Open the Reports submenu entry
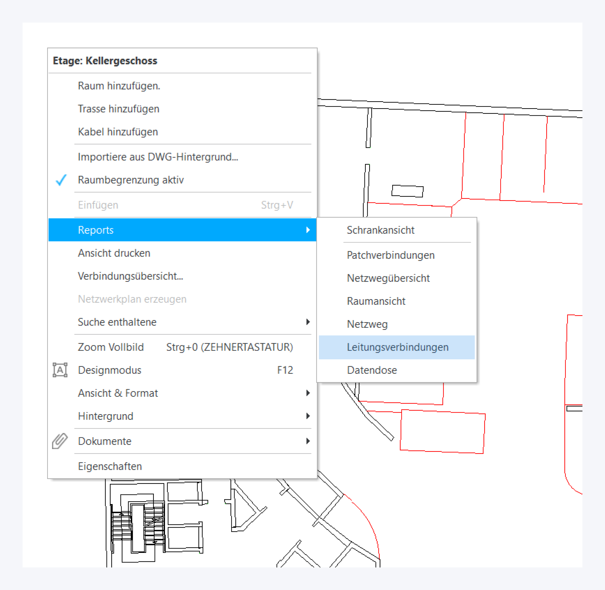The width and height of the screenshot is (605, 590). pos(96,230)
